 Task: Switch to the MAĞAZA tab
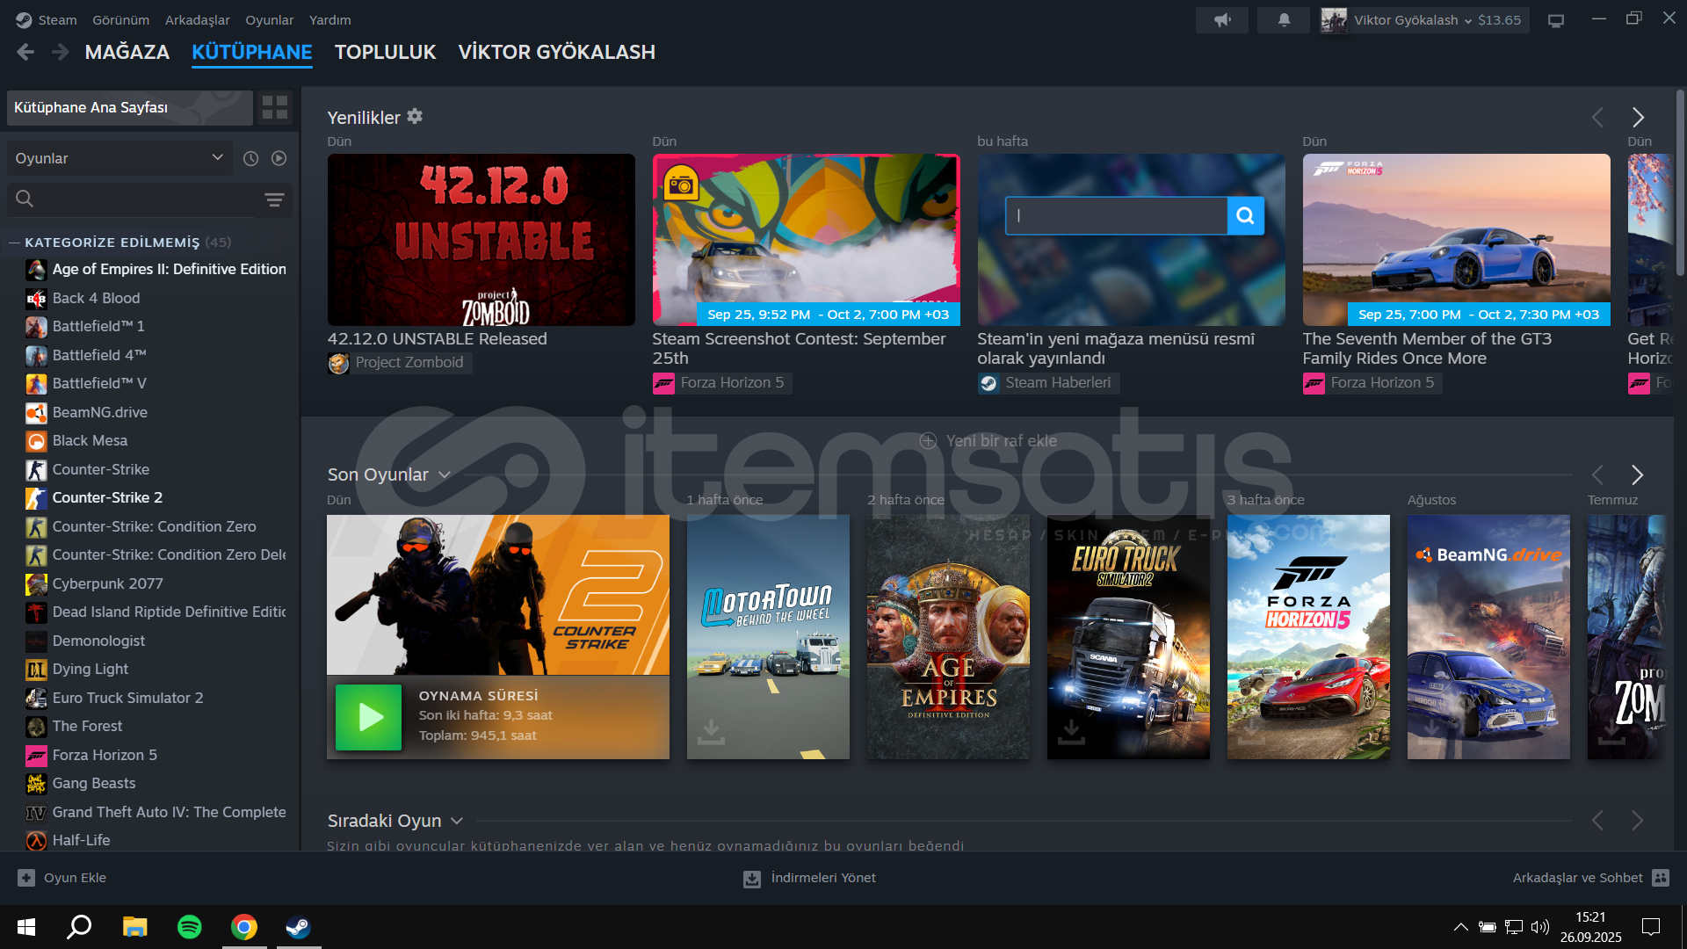pyautogui.click(x=127, y=52)
